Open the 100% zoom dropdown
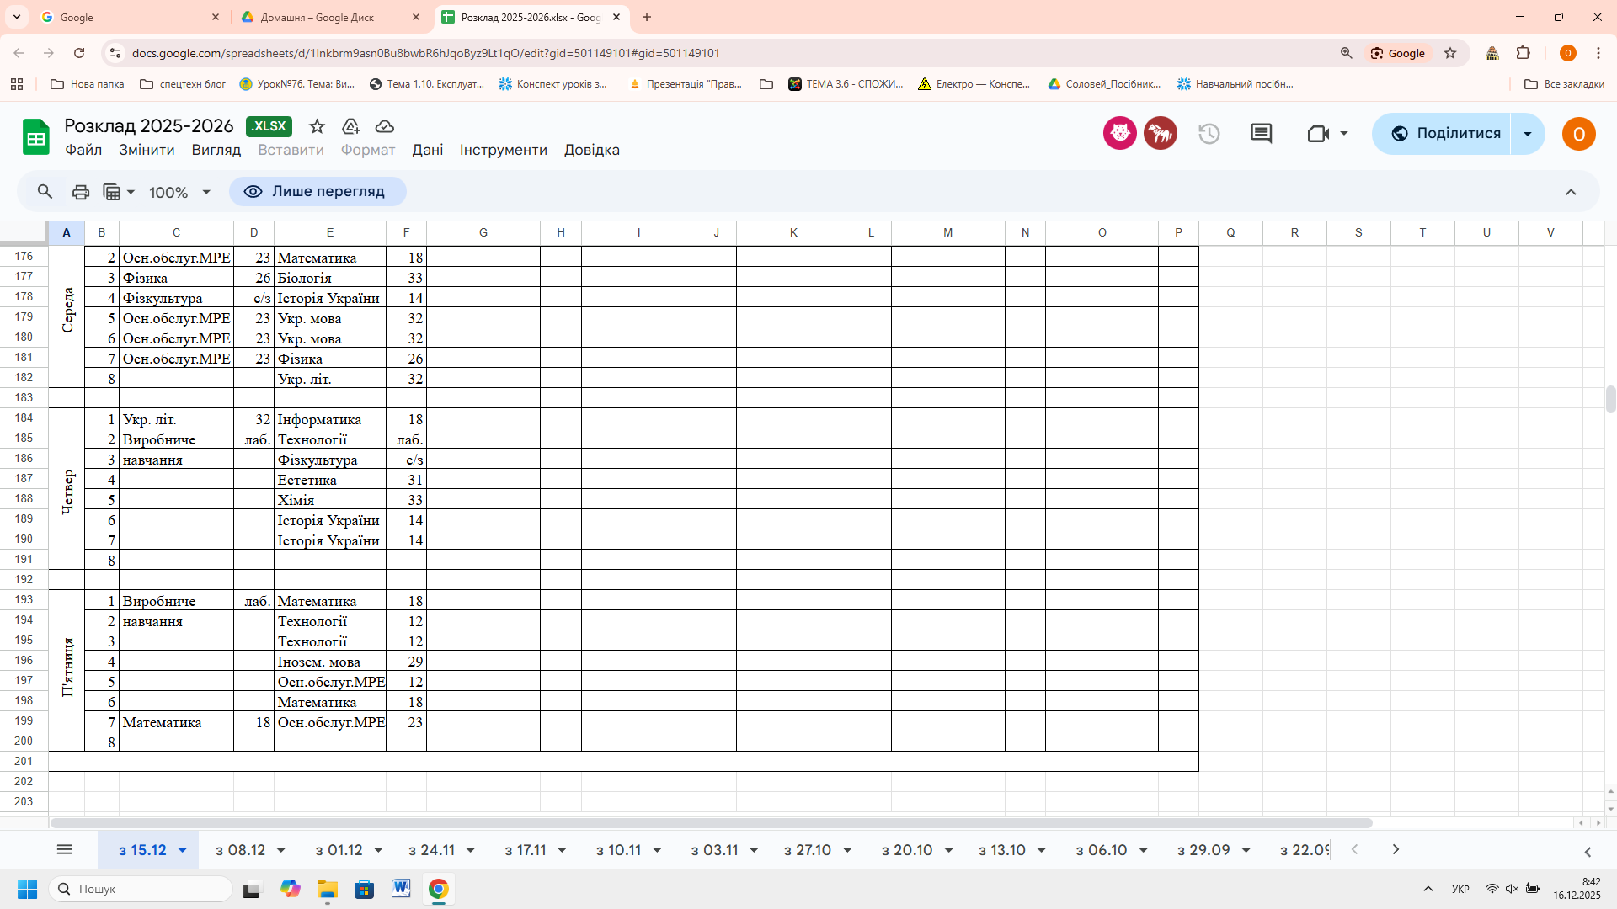The image size is (1617, 909). click(x=179, y=193)
